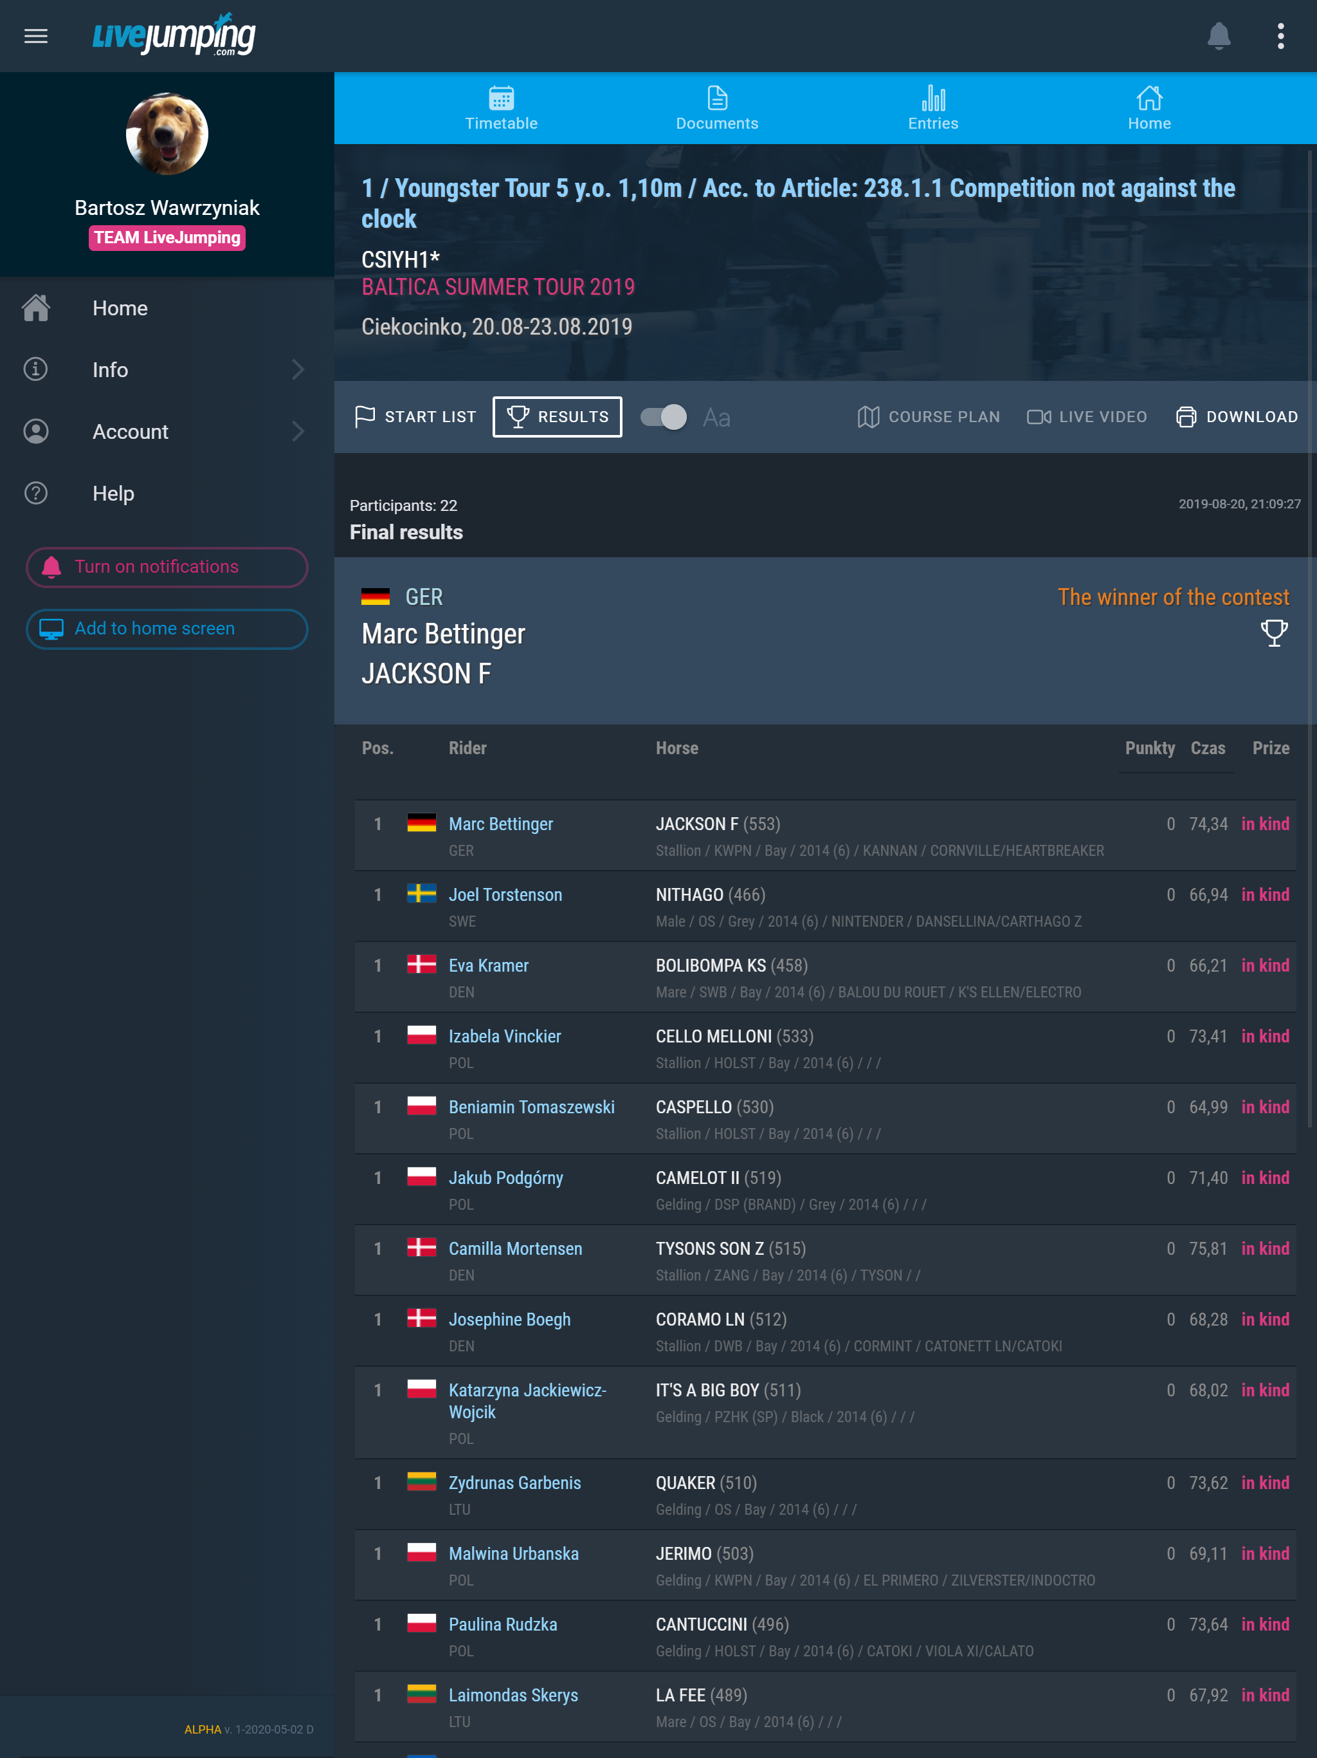Click the Entries bar chart icon

click(x=933, y=98)
